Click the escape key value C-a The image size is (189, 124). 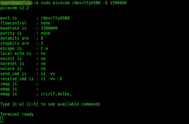point(44,48)
